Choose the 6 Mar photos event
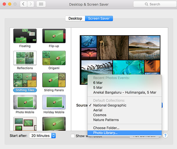Screen dimensions: 177x149 [98, 83]
